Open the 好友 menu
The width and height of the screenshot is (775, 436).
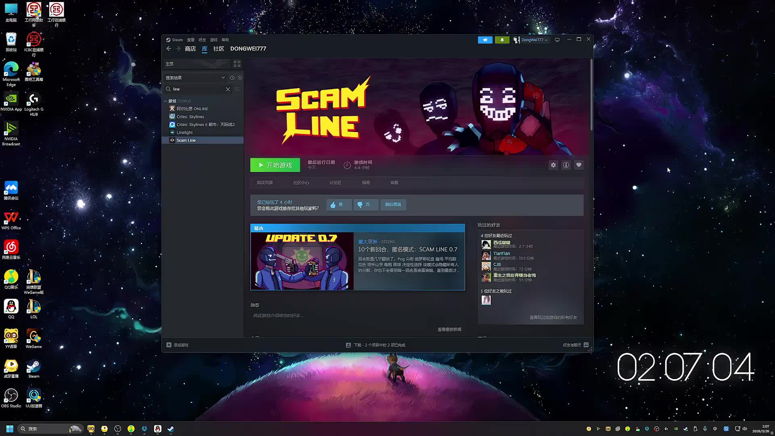(202, 40)
